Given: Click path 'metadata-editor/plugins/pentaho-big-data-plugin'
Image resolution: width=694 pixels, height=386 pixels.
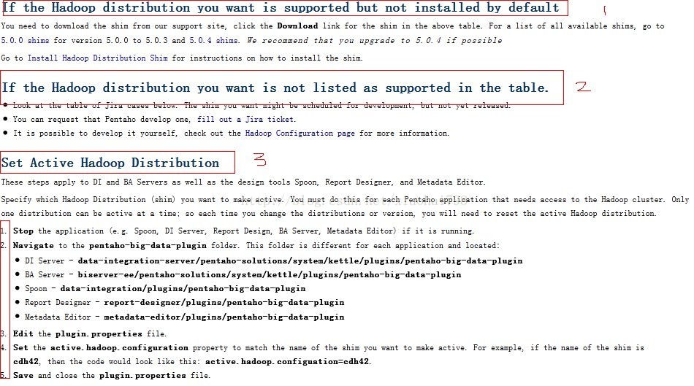Looking at the screenshot, I should [224, 317].
